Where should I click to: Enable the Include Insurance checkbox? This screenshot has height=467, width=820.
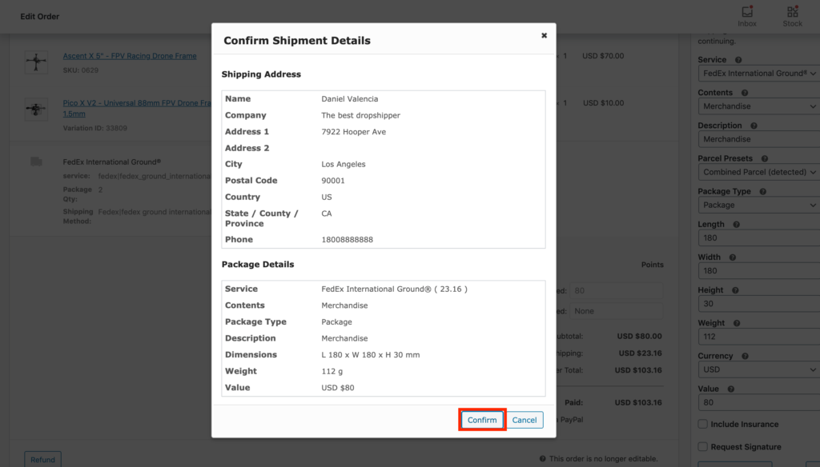click(702, 425)
